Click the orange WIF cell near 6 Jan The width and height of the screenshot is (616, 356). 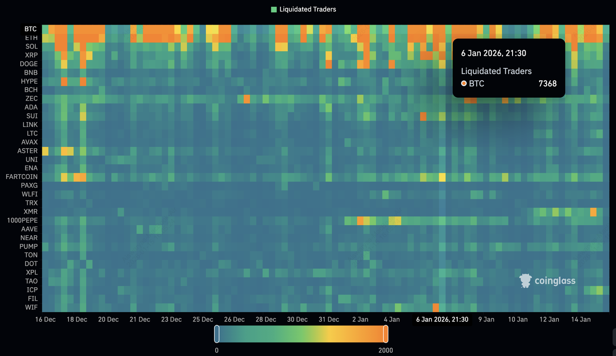tap(436, 307)
